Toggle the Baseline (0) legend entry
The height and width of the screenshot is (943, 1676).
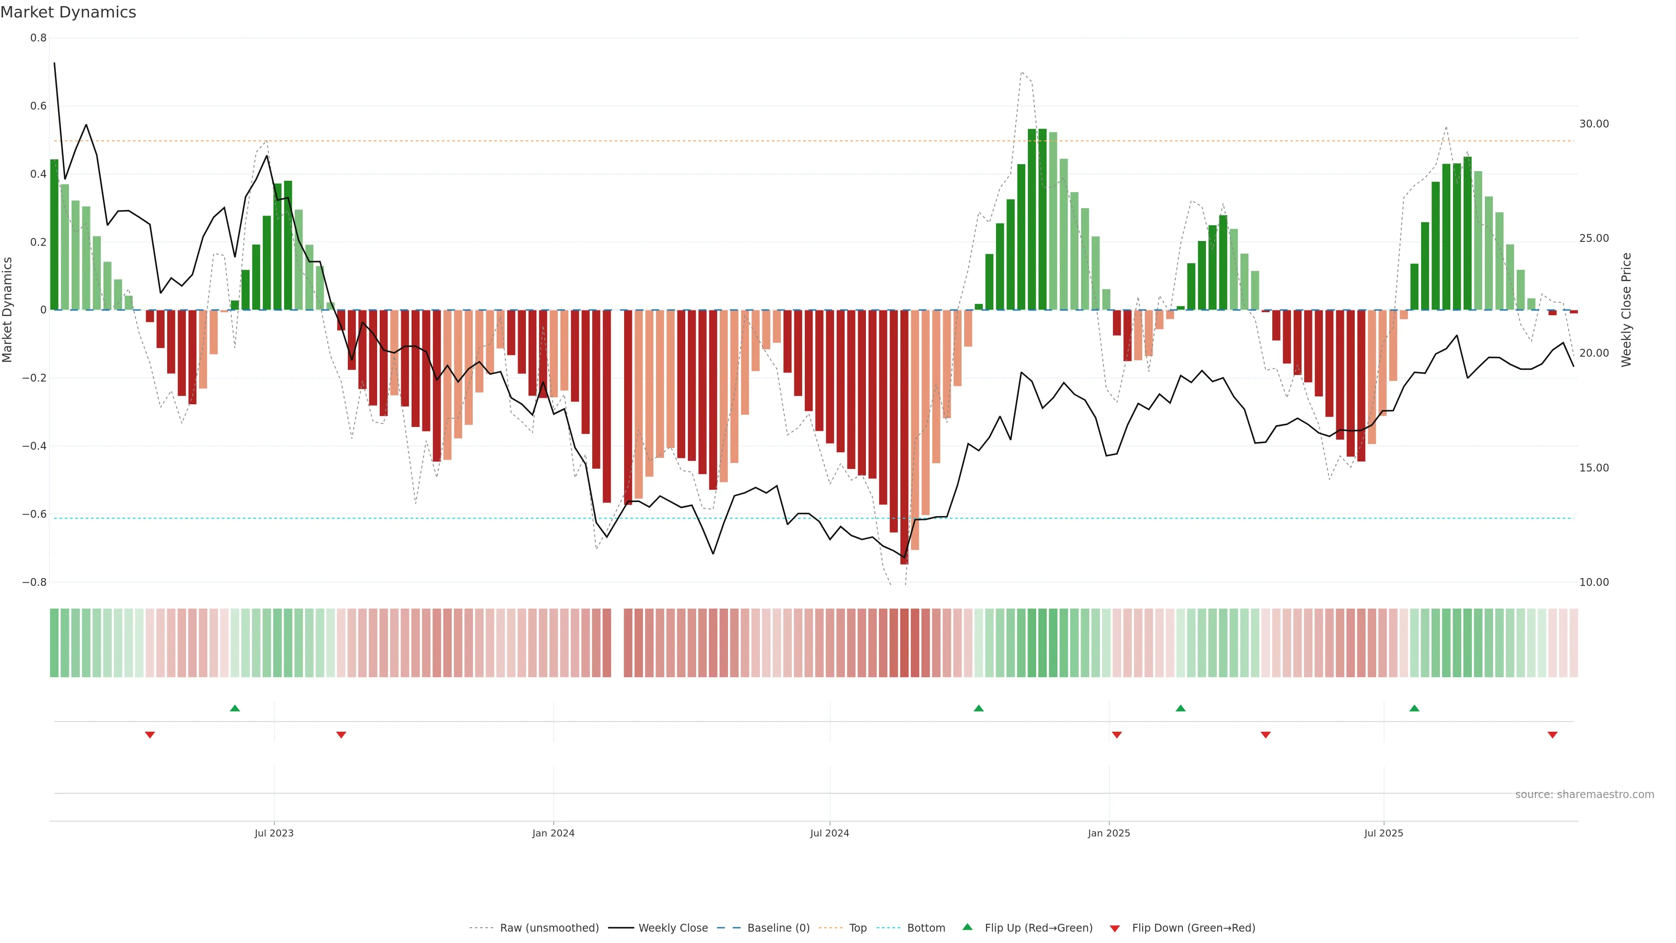[778, 927]
